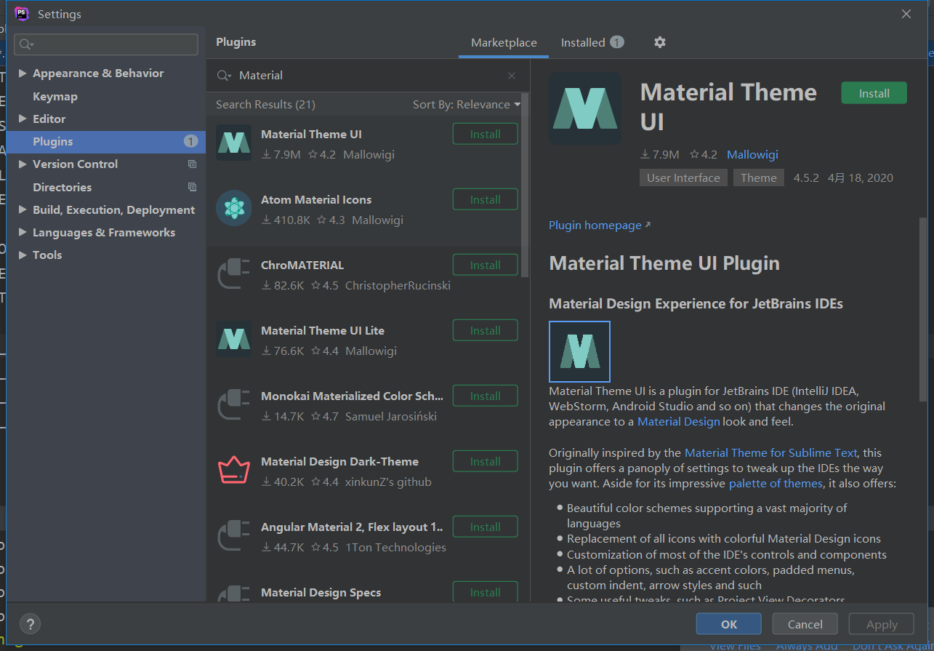Open the Sort By Relevance dropdown
Viewport: 934px width, 651px height.
(x=466, y=104)
